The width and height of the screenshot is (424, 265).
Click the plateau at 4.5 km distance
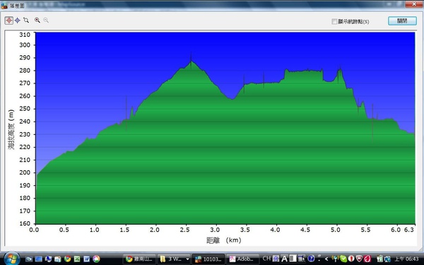click(307, 71)
